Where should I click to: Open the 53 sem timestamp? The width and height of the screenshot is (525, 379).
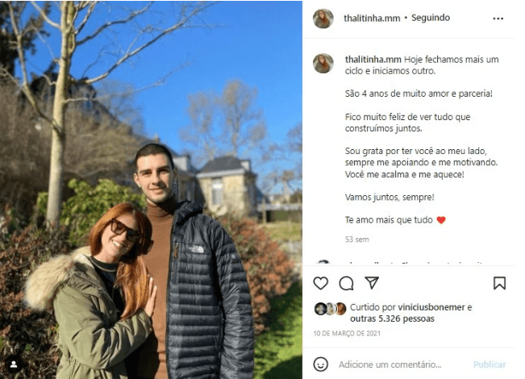click(x=357, y=239)
